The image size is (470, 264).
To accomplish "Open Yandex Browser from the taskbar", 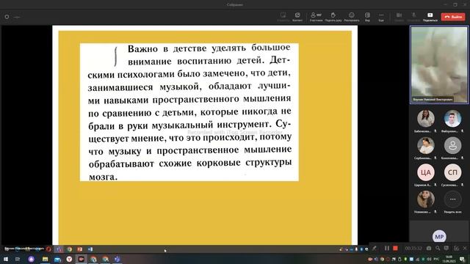I will (x=69, y=259).
